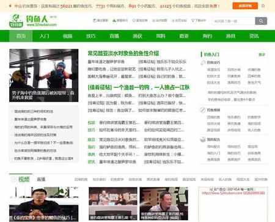Open the 直播 tab in the green nav bar
275x222 pixels.
[x=114, y=36]
